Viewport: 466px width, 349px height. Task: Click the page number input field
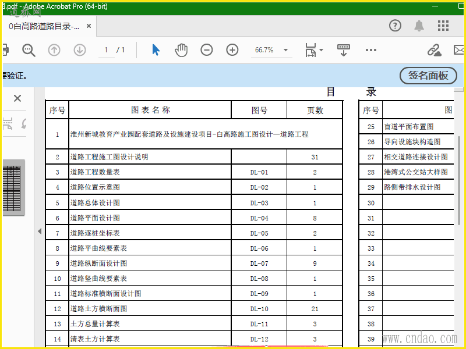pyautogui.click(x=106, y=50)
